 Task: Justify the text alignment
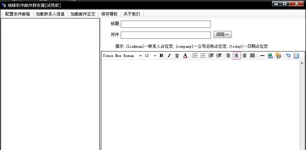coord(252,56)
